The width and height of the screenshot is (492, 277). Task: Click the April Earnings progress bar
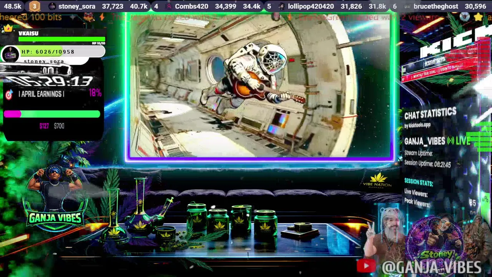tap(52, 114)
